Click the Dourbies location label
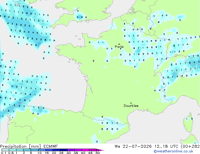The width and height of the screenshot is (200, 154). [x=131, y=106]
